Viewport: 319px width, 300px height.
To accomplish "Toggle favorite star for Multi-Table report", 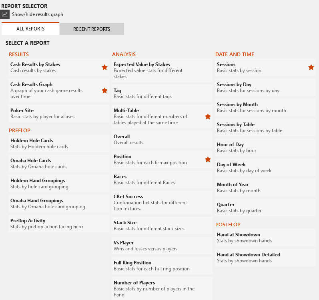I will coord(208,117).
